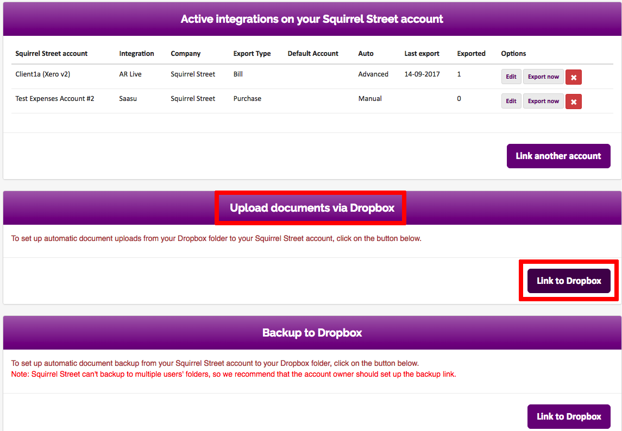Click the Backup to Dropbox heading
This screenshot has height=431, width=622.
(x=312, y=333)
